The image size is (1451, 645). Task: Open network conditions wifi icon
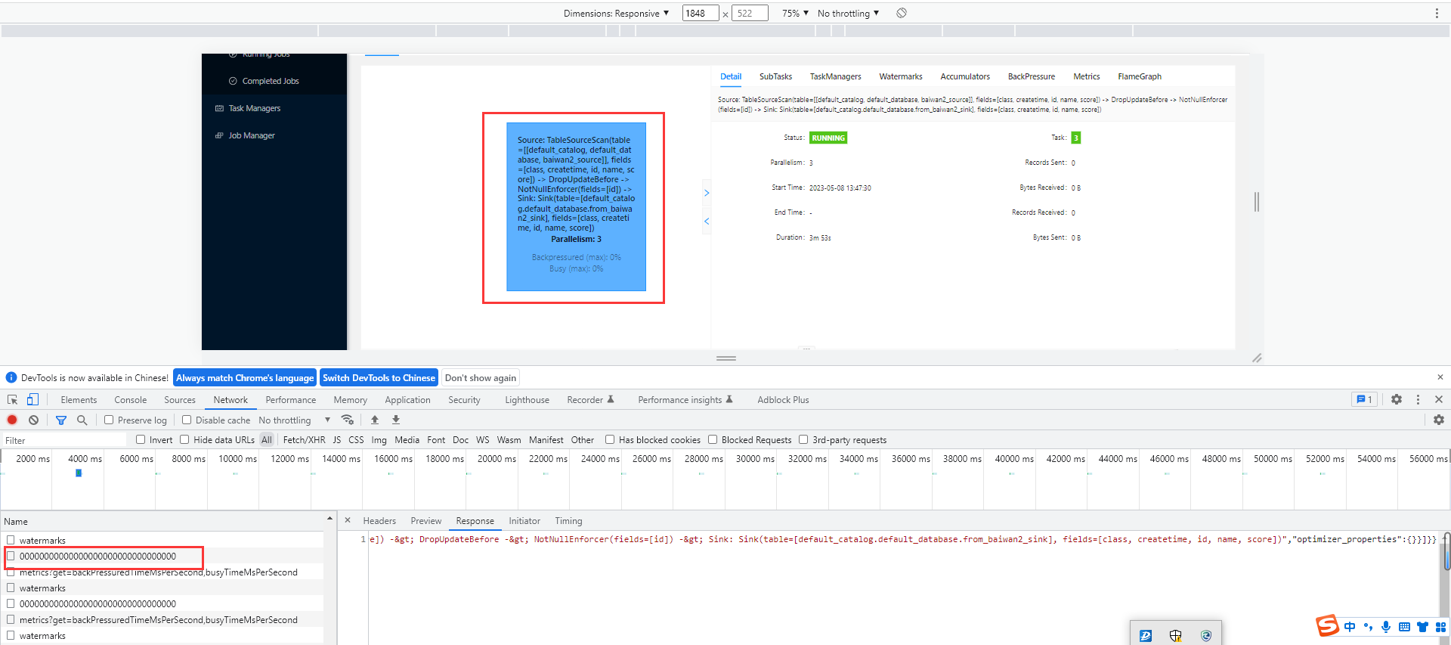(348, 420)
